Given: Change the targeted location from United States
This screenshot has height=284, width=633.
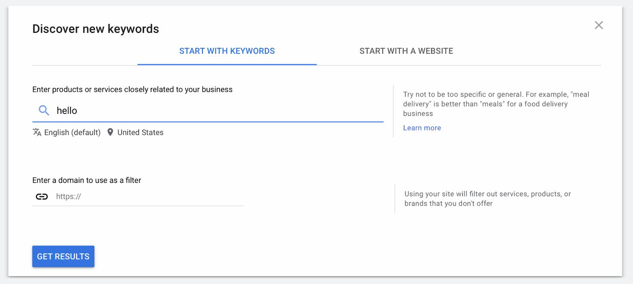Looking at the screenshot, I should (x=140, y=132).
